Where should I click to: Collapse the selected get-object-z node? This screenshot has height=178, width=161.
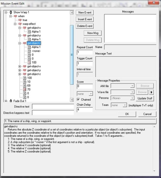pyautogui.click(x=20, y=43)
